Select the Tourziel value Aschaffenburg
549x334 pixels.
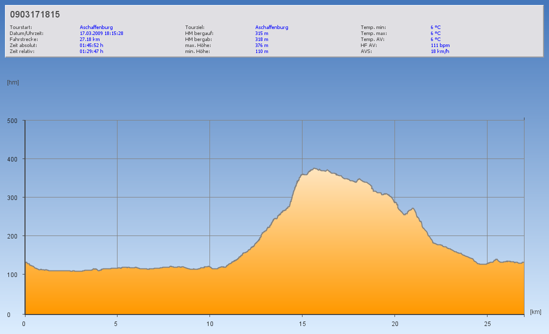271,27
